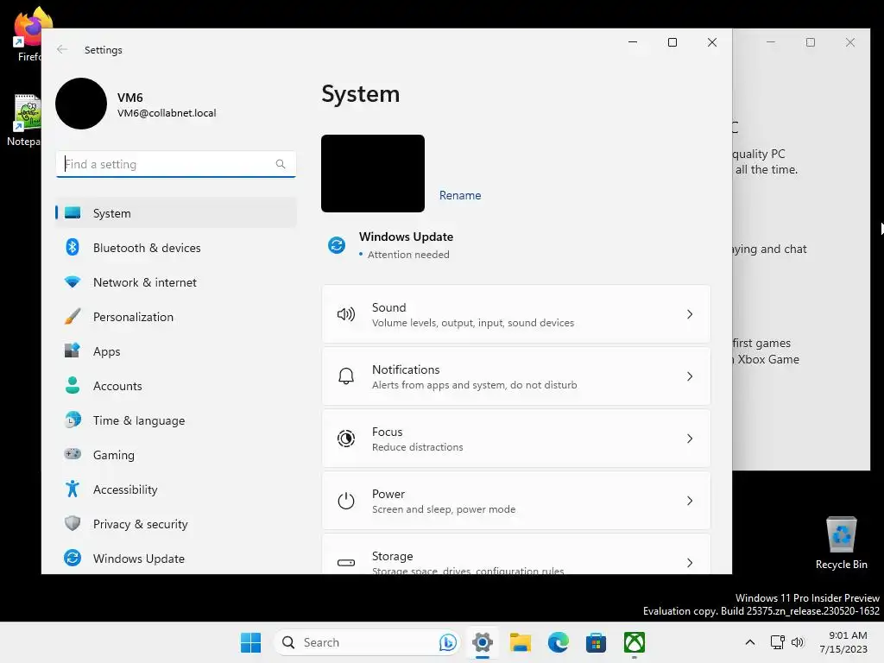884x663 pixels.
Task: Click the Notifications bell icon
Action: pos(345,376)
